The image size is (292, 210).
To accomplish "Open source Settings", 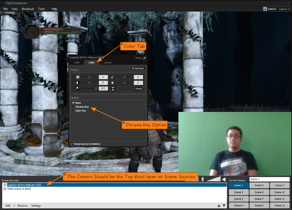I will pyautogui.click(x=36, y=205).
